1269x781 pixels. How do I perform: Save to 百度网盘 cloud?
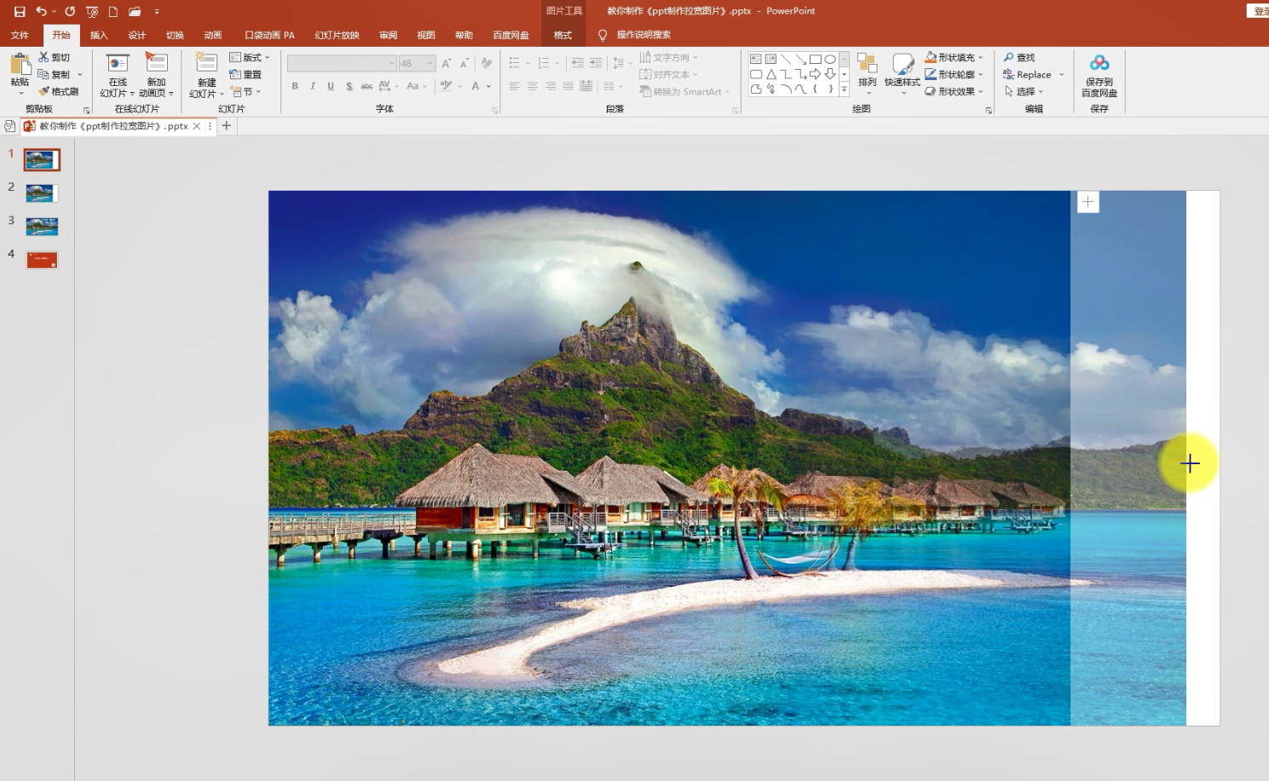[1099, 75]
